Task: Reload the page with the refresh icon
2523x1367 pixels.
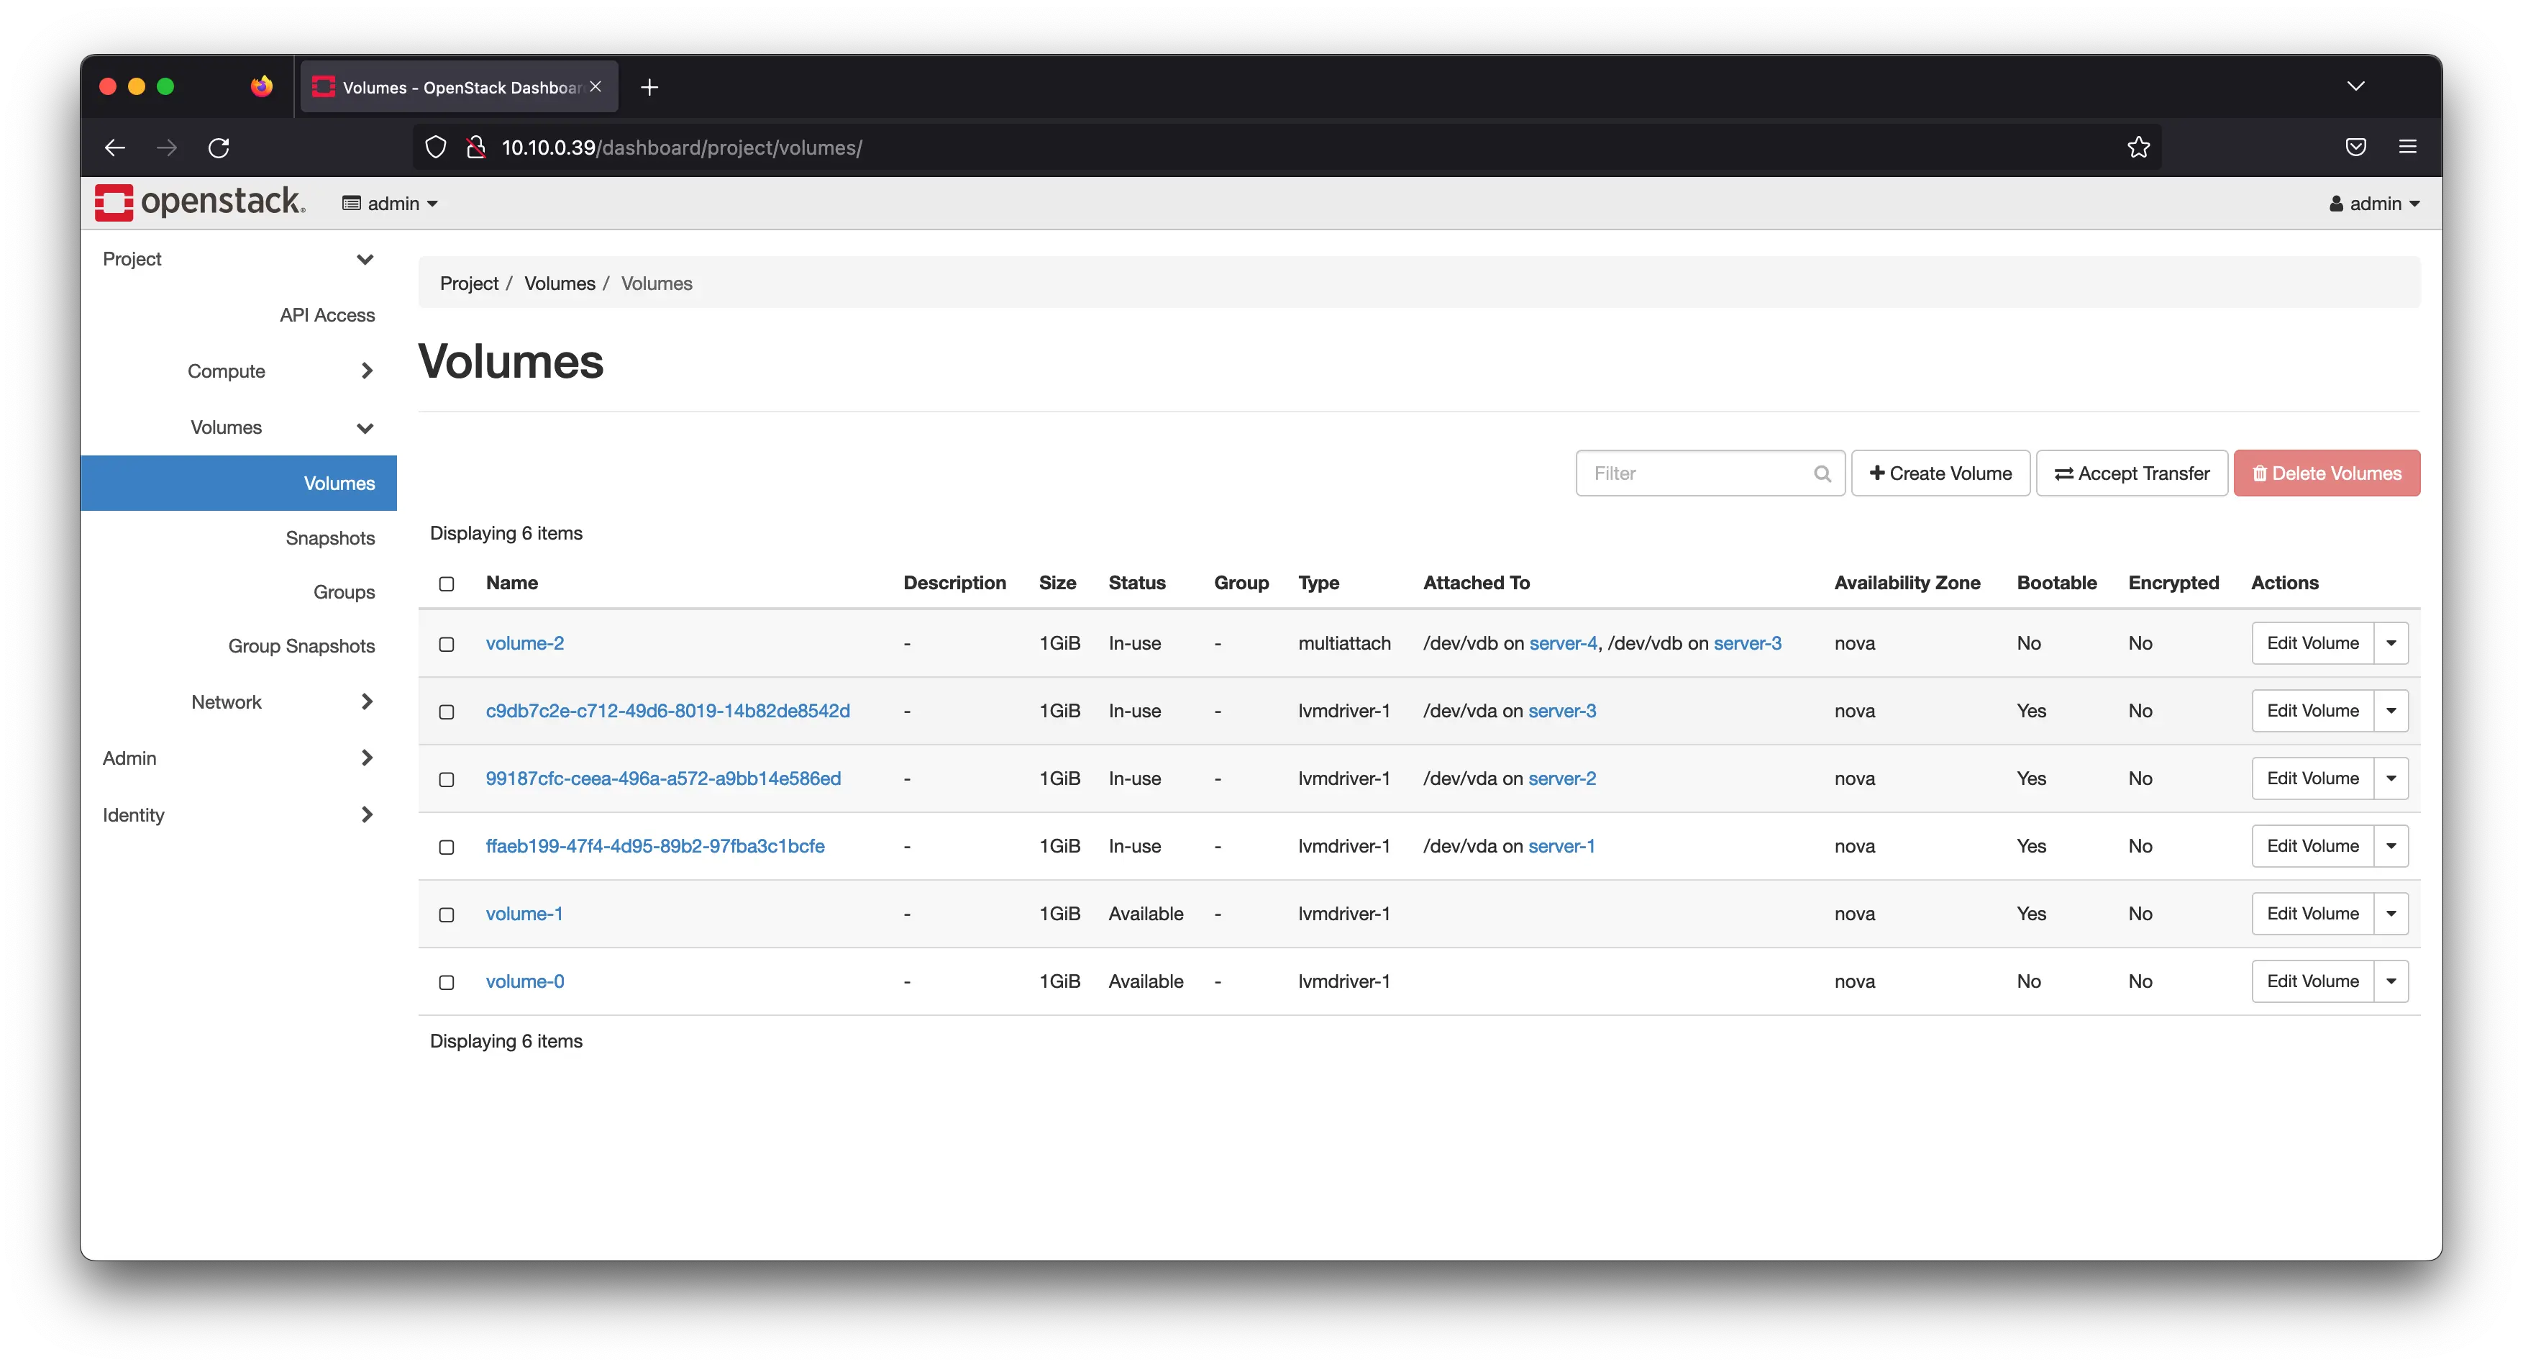Action: pyautogui.click(x=219, y=147)
